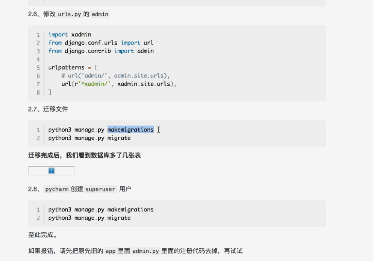Click the broken image question mark icon
Image resolution: width=373 pixels, height=261 pixels.
tap(52, 171)
